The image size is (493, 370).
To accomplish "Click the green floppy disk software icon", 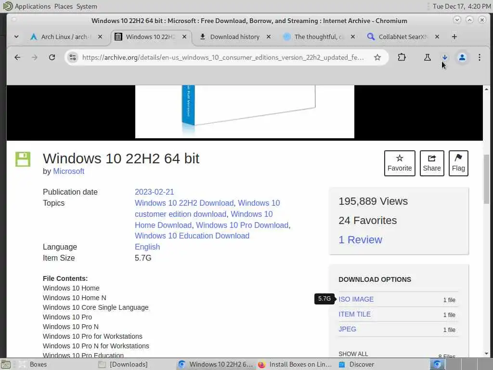I will tap(23, 159).
